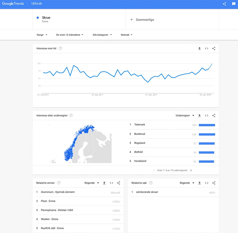The width and height of the screenshot is (238, 233).
Task: Share the Google Trends page from the top bar
Action: click(x=224, y=4)
